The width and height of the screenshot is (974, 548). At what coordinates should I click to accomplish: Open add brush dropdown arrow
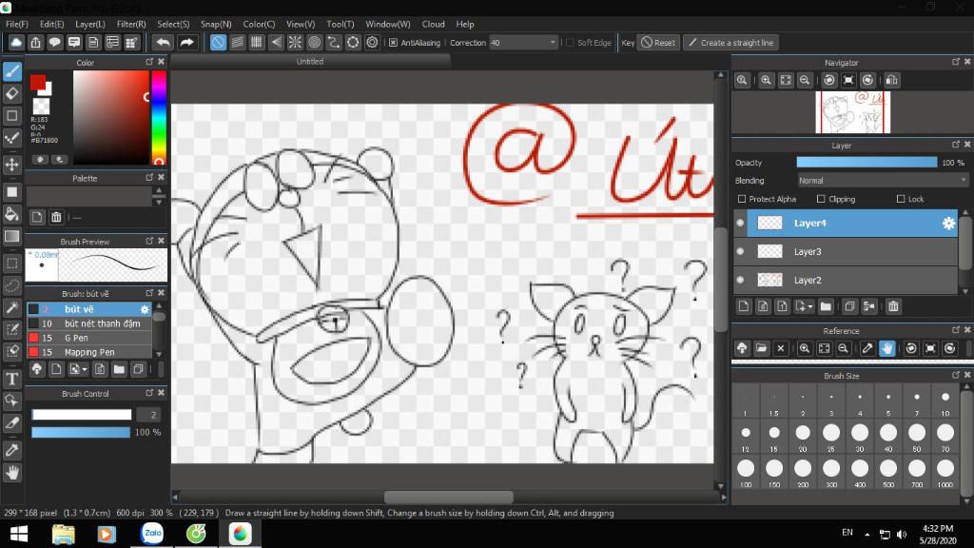(85, 370)
